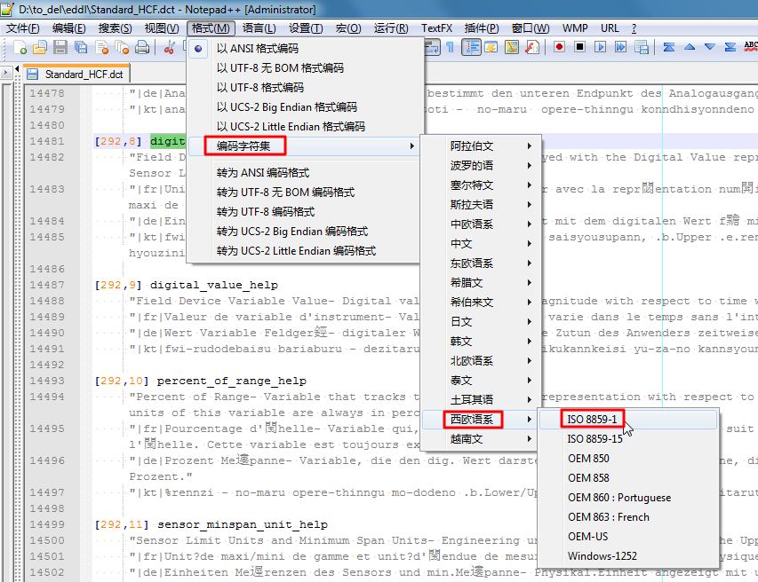Click 转为 UTF-8 编码格式 convert command
The image size is (758, 582).
pyautogui.click(x=266, y=211)
